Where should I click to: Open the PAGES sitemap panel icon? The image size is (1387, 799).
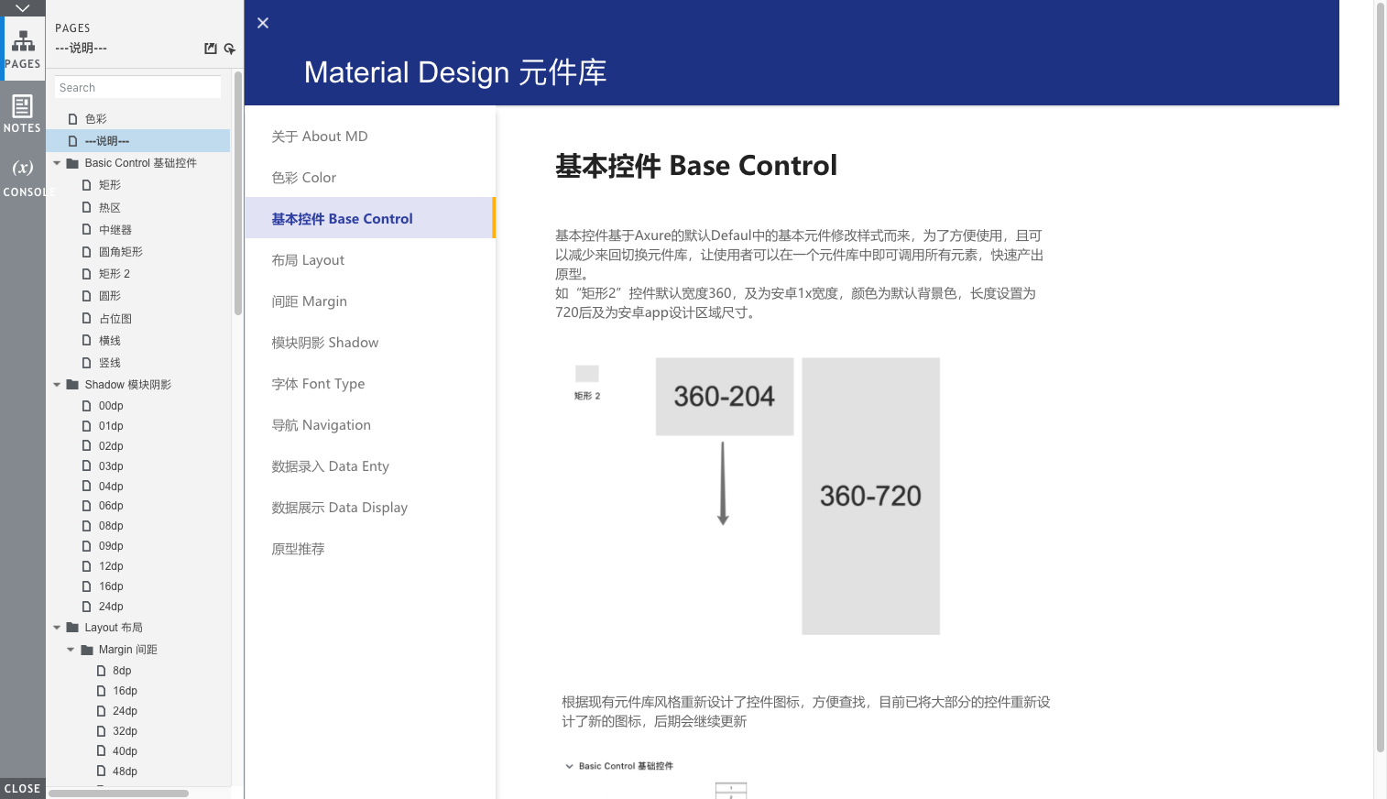[23, 49]
